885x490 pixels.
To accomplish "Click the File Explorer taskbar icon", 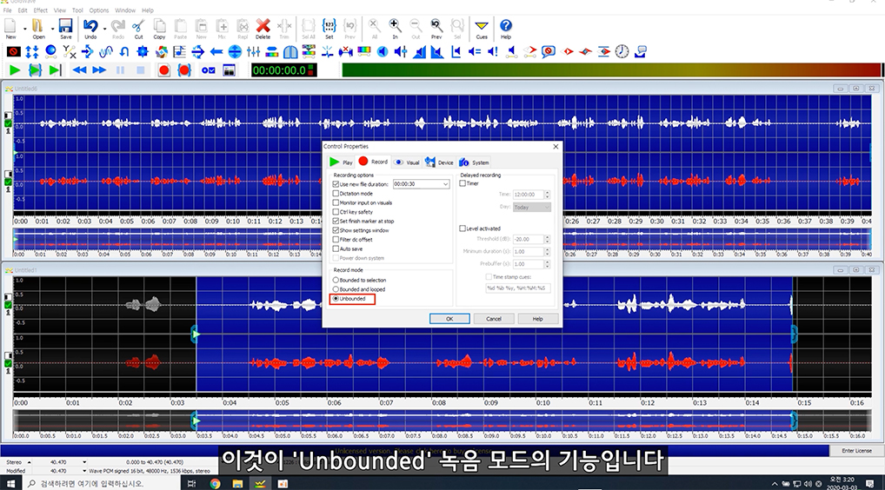I will coord(237,483).
